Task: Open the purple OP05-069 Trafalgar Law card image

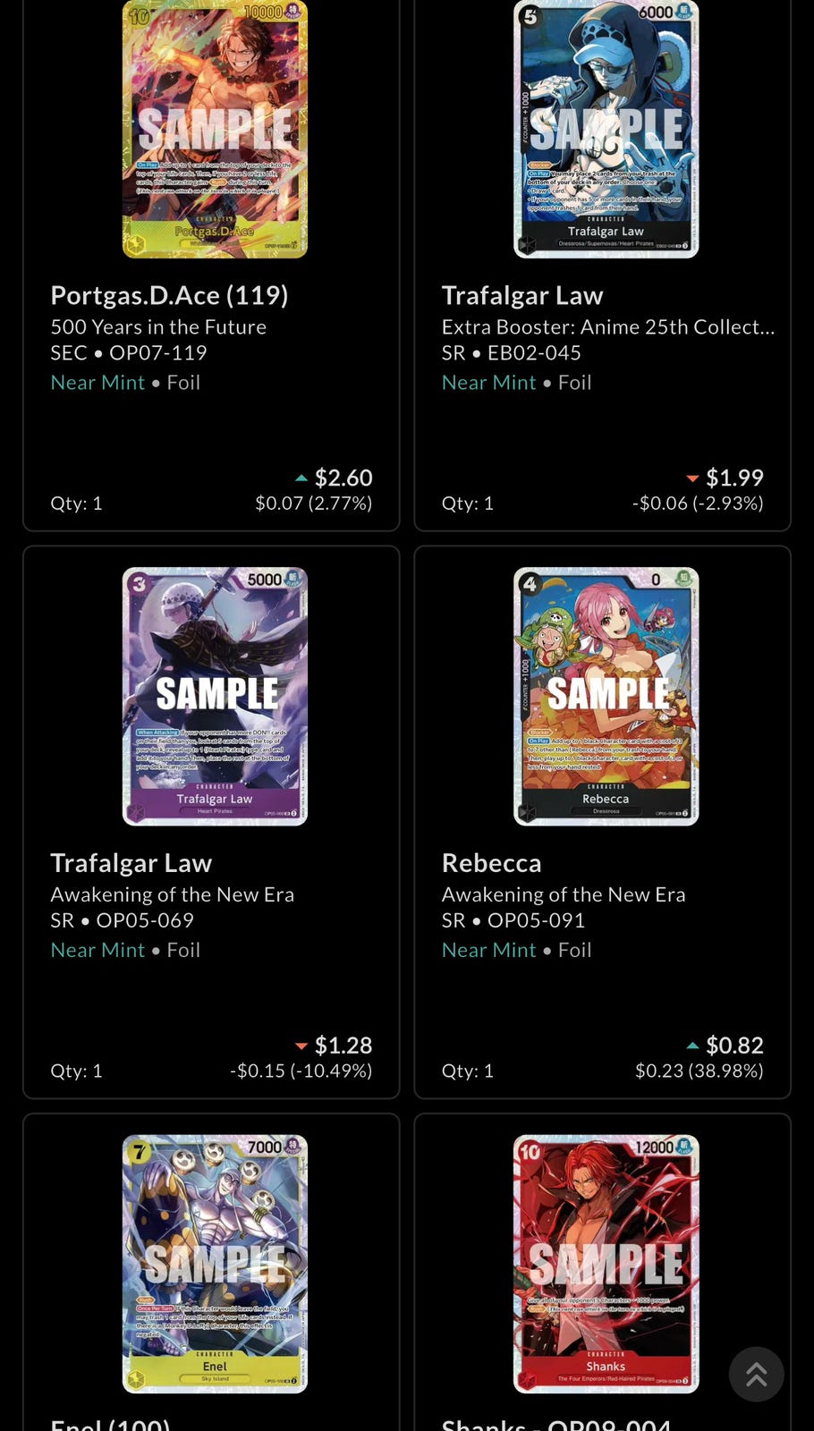Action: click(215, 696)
